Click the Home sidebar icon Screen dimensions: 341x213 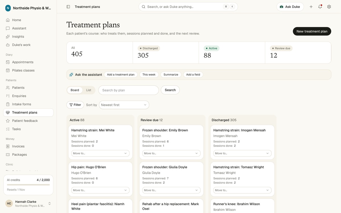(8, 20)
